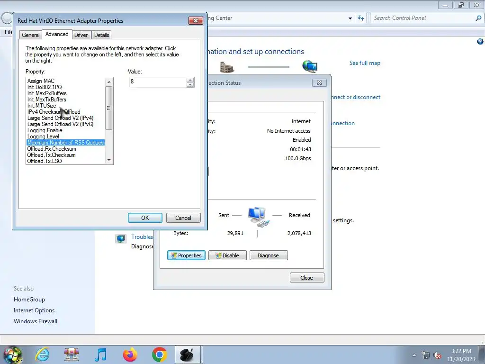485x364 pixels.
Task: Switch to the Driver tab
Action: point(81,35)
